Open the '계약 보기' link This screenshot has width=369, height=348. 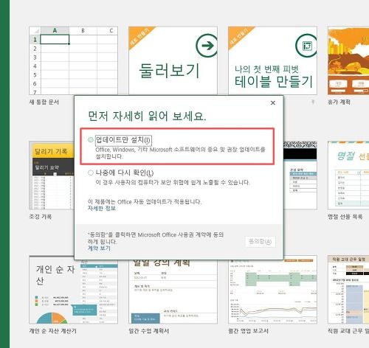[99, 248]
